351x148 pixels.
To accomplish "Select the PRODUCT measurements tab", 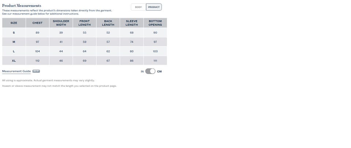I will click(154, 7).
